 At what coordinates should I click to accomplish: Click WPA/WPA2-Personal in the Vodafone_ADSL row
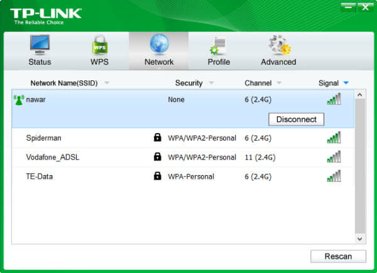point(202,157)
